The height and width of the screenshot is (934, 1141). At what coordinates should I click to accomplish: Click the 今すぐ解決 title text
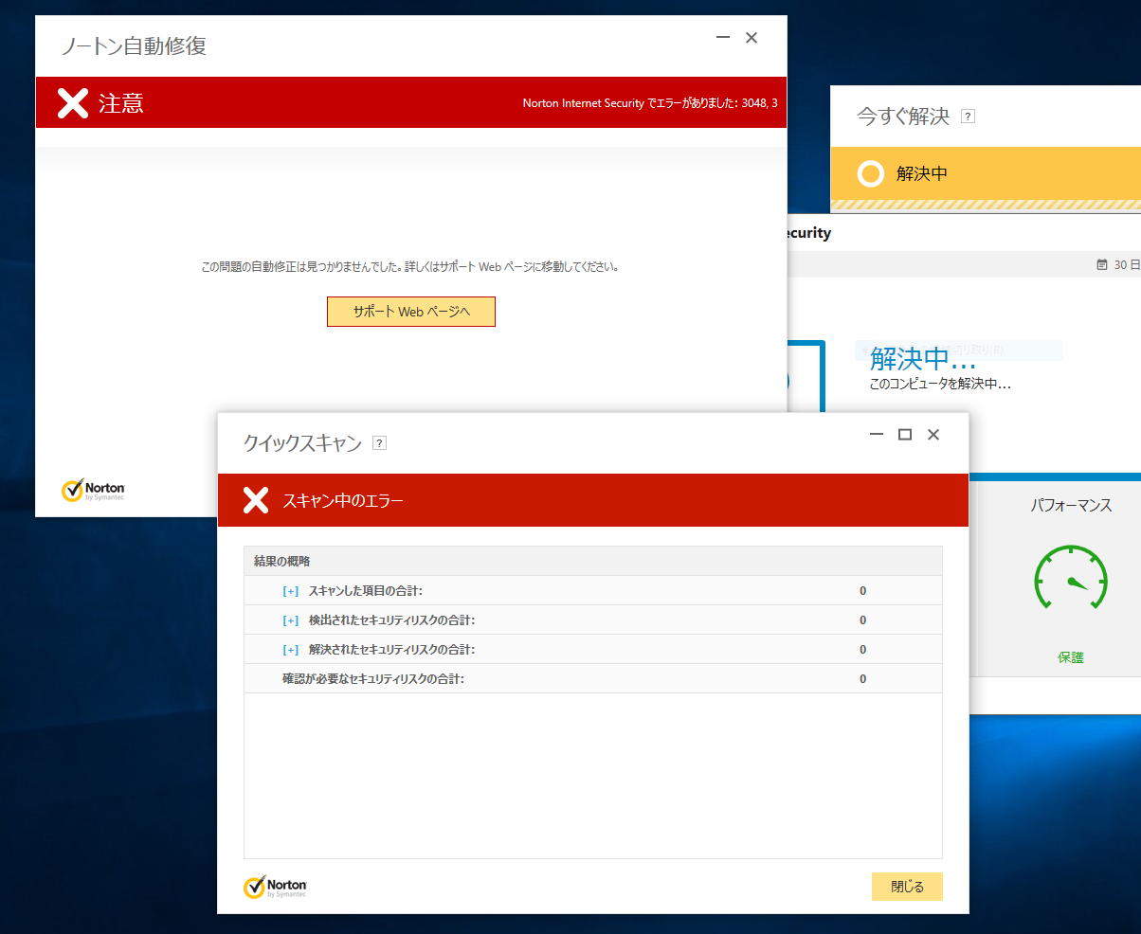[x=903, y=117]
